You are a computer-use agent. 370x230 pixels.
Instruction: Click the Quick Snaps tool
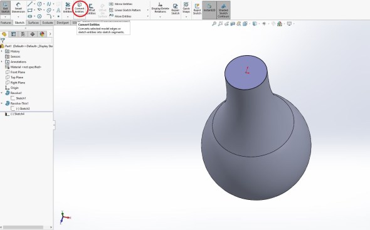coord(186,8)
